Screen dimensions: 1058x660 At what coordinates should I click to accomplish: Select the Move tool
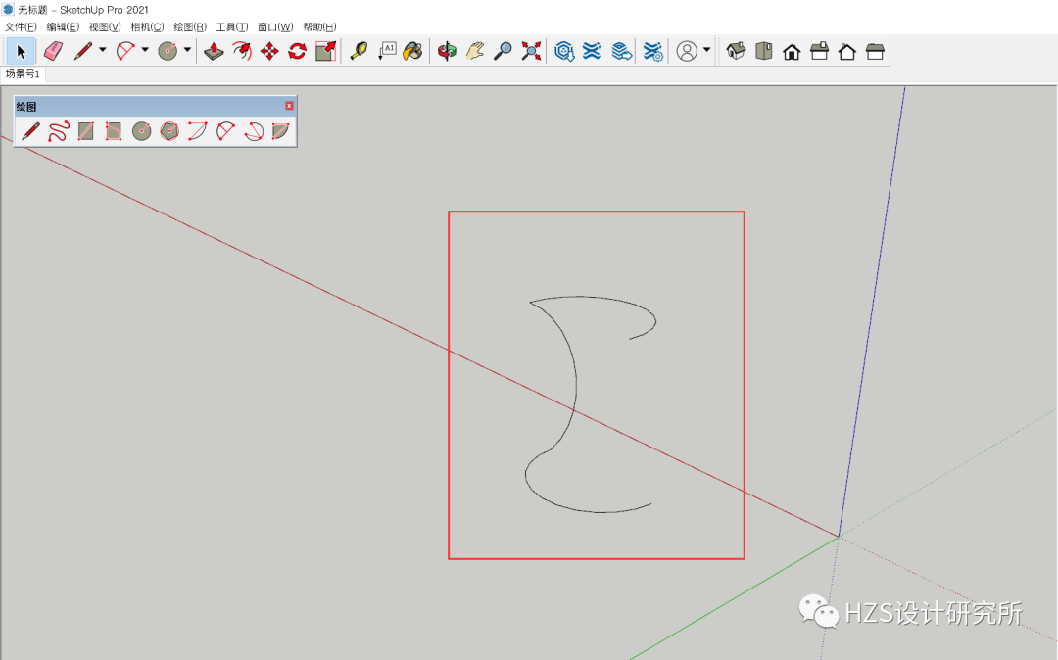(x=272, y=51)
